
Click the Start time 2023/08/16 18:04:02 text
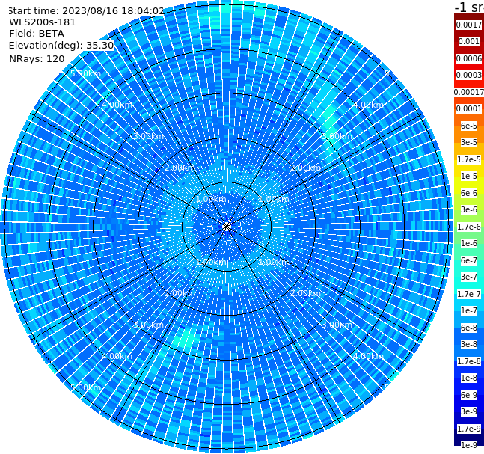click(x=86, y=10)
